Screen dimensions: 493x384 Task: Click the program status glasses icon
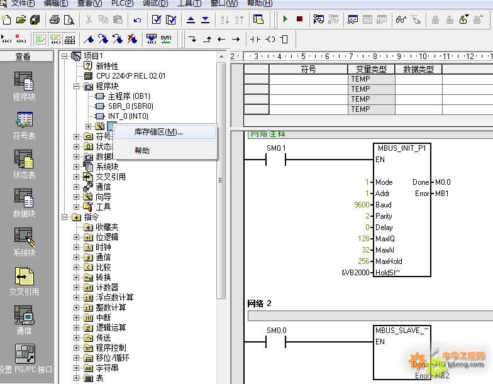pos(401,19)
